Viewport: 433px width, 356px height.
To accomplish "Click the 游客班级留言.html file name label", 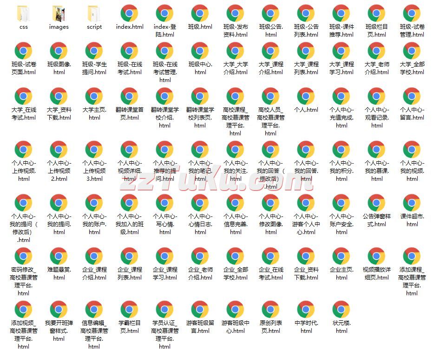I will (x=200, y=327).
